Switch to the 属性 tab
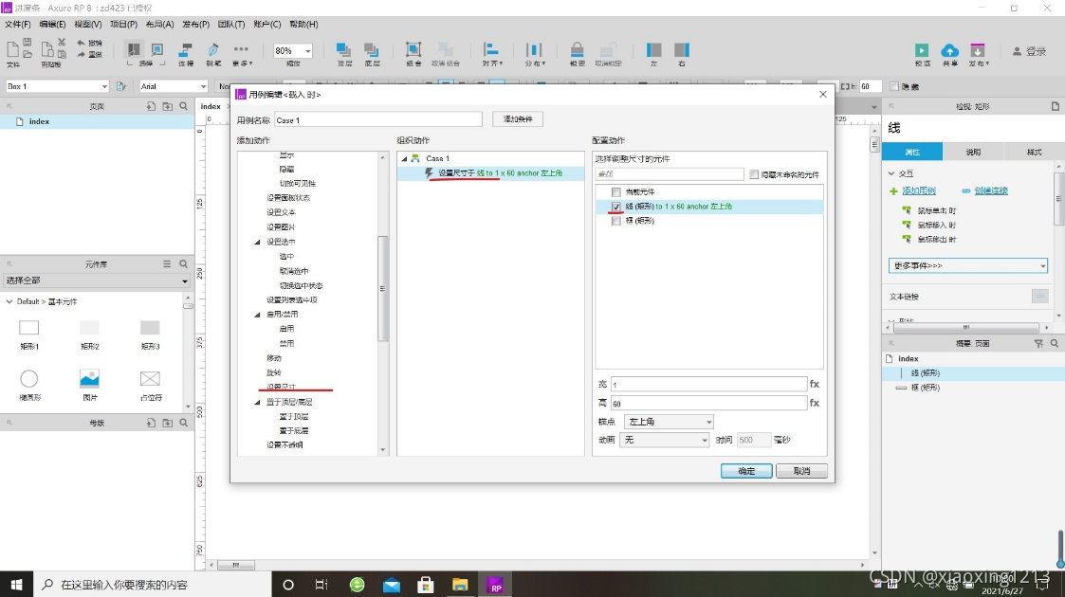The image size is (1065, 597). click(912, 152)
